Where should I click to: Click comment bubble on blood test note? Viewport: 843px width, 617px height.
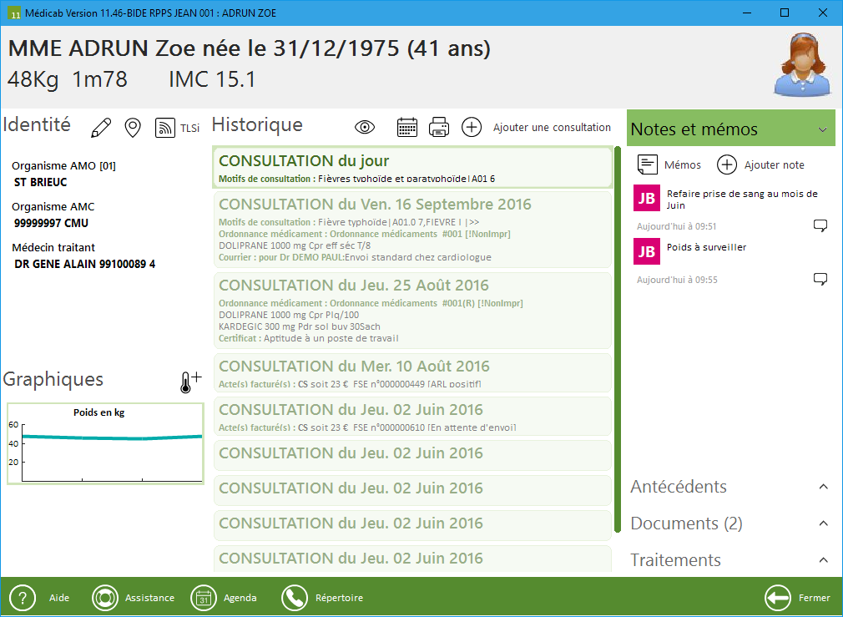(820, 225)
